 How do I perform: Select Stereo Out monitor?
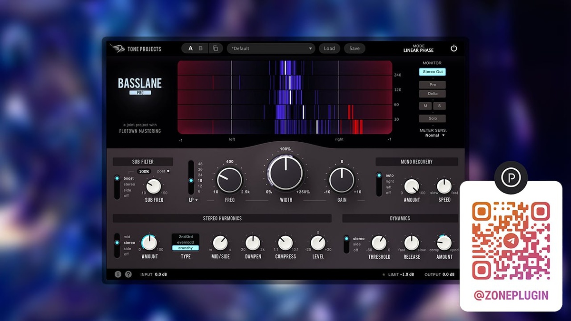click(433, 72)
